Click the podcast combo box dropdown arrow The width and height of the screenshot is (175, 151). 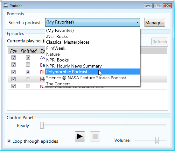(x=137, y=22)
